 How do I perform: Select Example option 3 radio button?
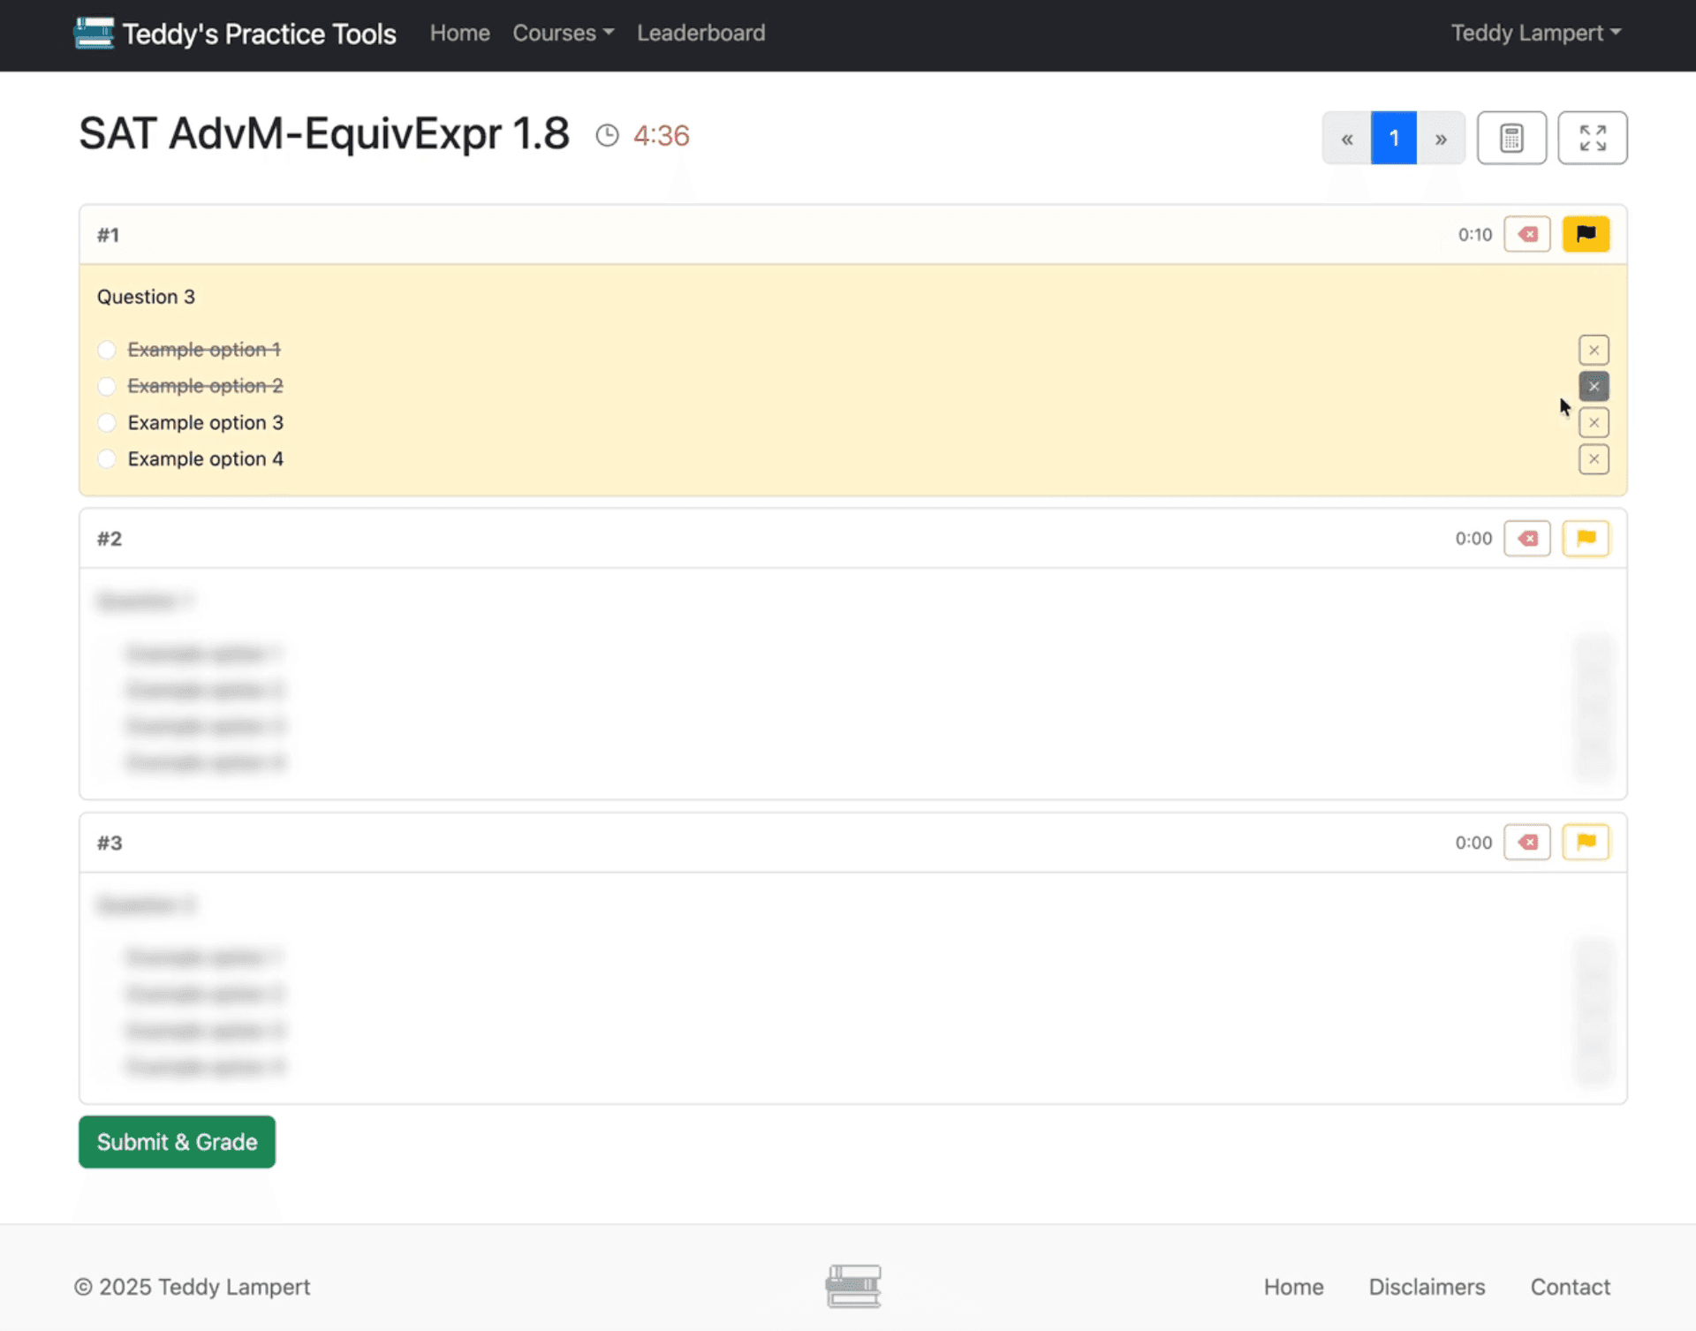click(x=107, y=423)
